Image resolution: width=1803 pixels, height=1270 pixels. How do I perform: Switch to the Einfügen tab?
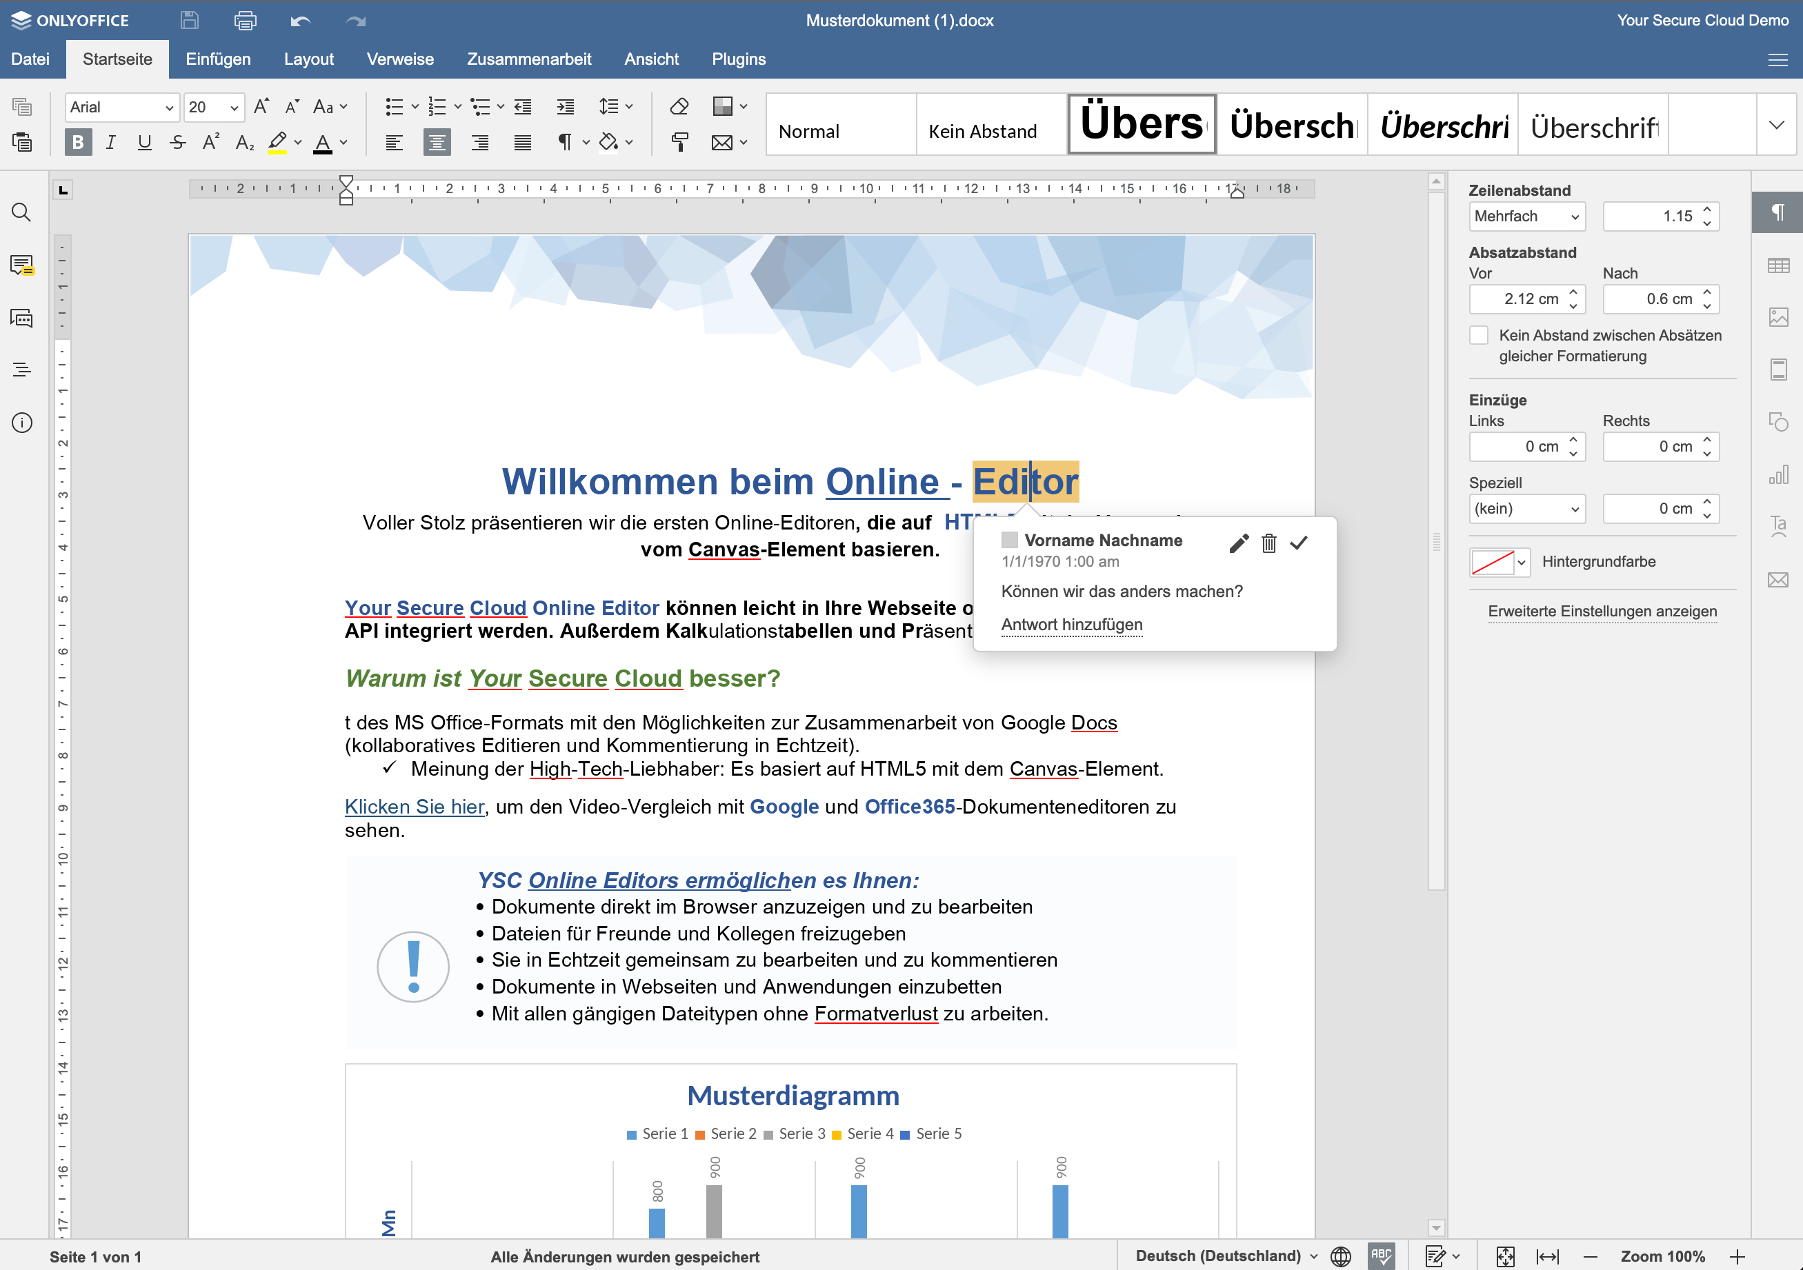tap(217, 59)
